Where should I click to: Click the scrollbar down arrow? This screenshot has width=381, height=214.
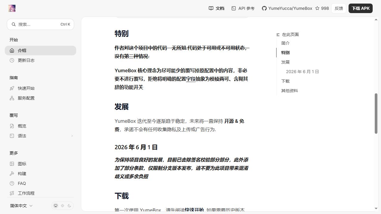pos(376,209)
